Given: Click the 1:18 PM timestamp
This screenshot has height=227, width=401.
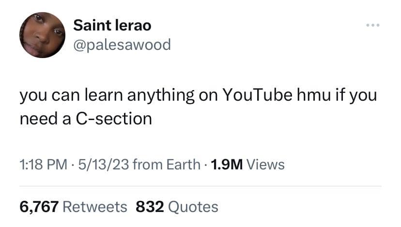Looking at the screenshot, I should coord(43,165).
